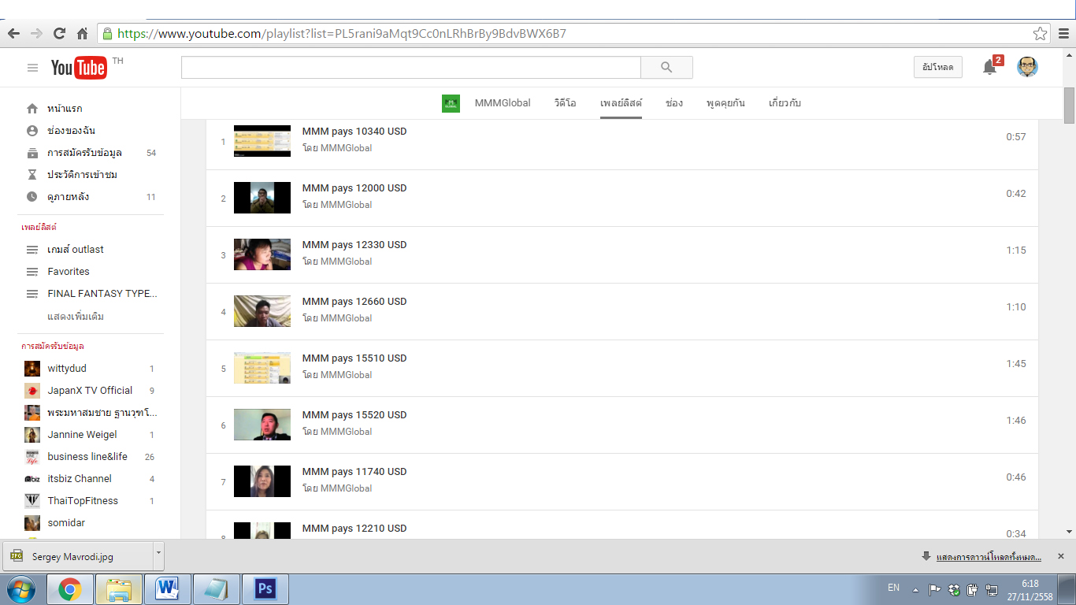Go back with browser back arrow
1076x605 pixels.
(13, 34)
